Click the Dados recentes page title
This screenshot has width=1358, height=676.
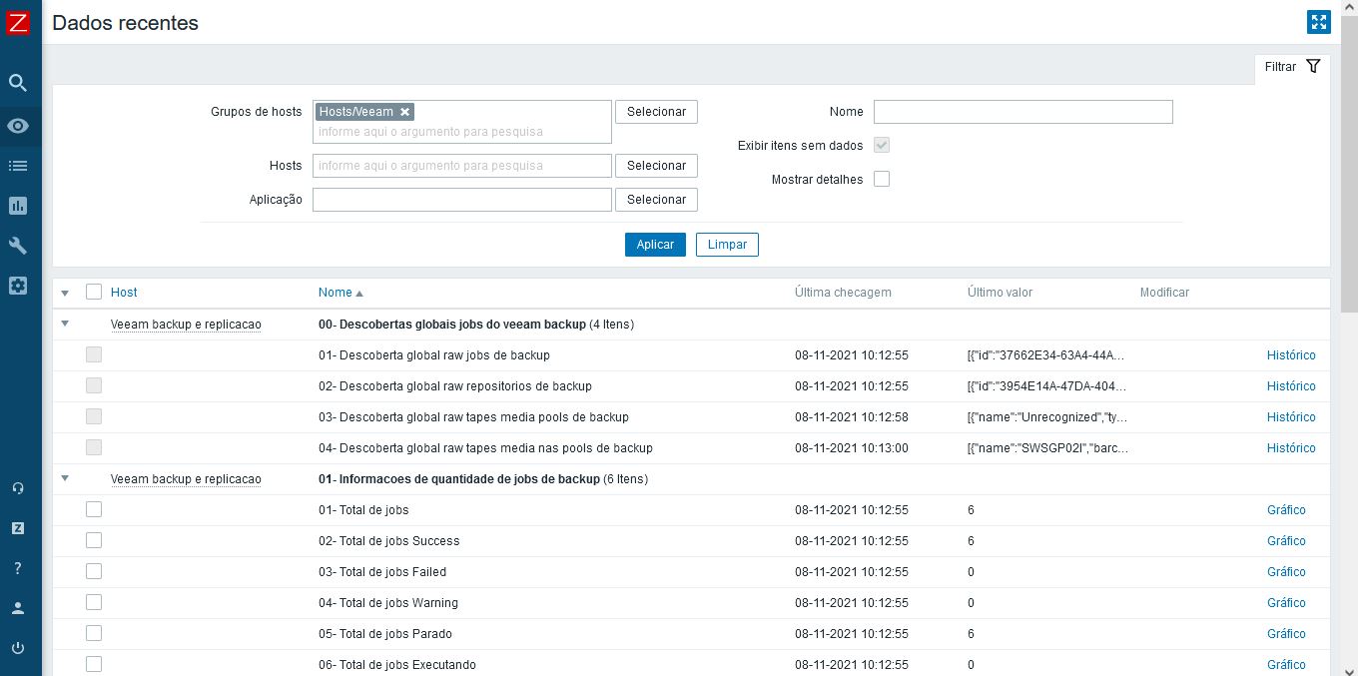tap(126, 23)
